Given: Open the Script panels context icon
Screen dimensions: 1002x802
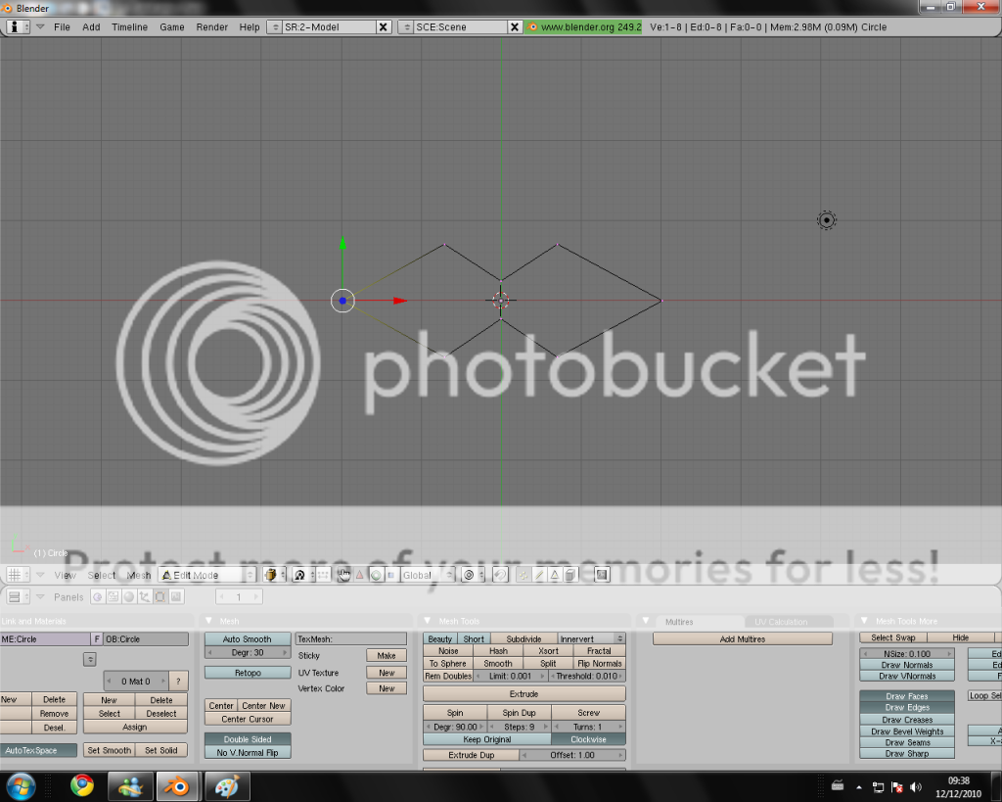Looking at the screenshot, I should (x=114, y=597).
